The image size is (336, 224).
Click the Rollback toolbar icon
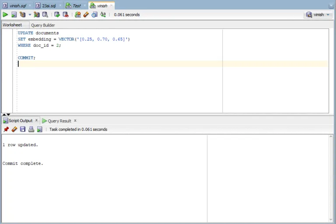tap(66, 14)
